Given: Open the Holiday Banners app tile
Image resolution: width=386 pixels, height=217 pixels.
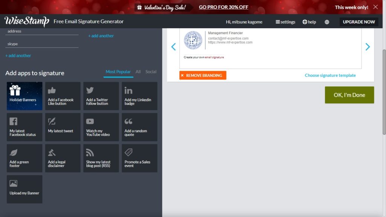Looking at the screenshot, I should coord(25,96).
